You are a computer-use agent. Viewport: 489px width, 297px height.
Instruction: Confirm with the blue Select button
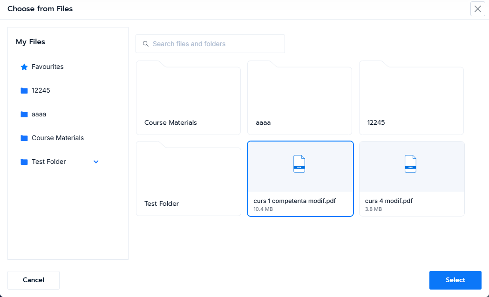[x=455, y=280]
